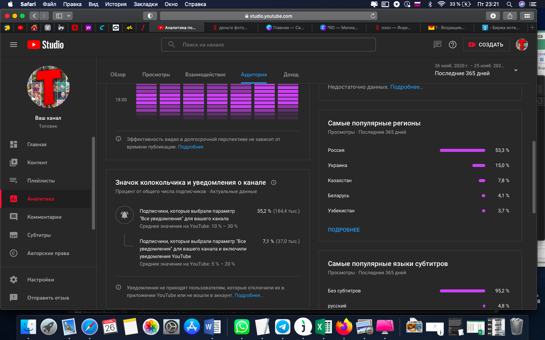Open Контент in sidebar
This screenshot has width=545, height=340.
tap(45, 162)
